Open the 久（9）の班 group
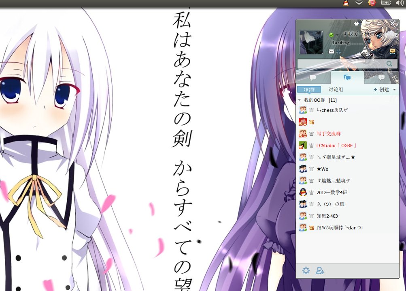The image size is (406, 291). pos(347,204)
